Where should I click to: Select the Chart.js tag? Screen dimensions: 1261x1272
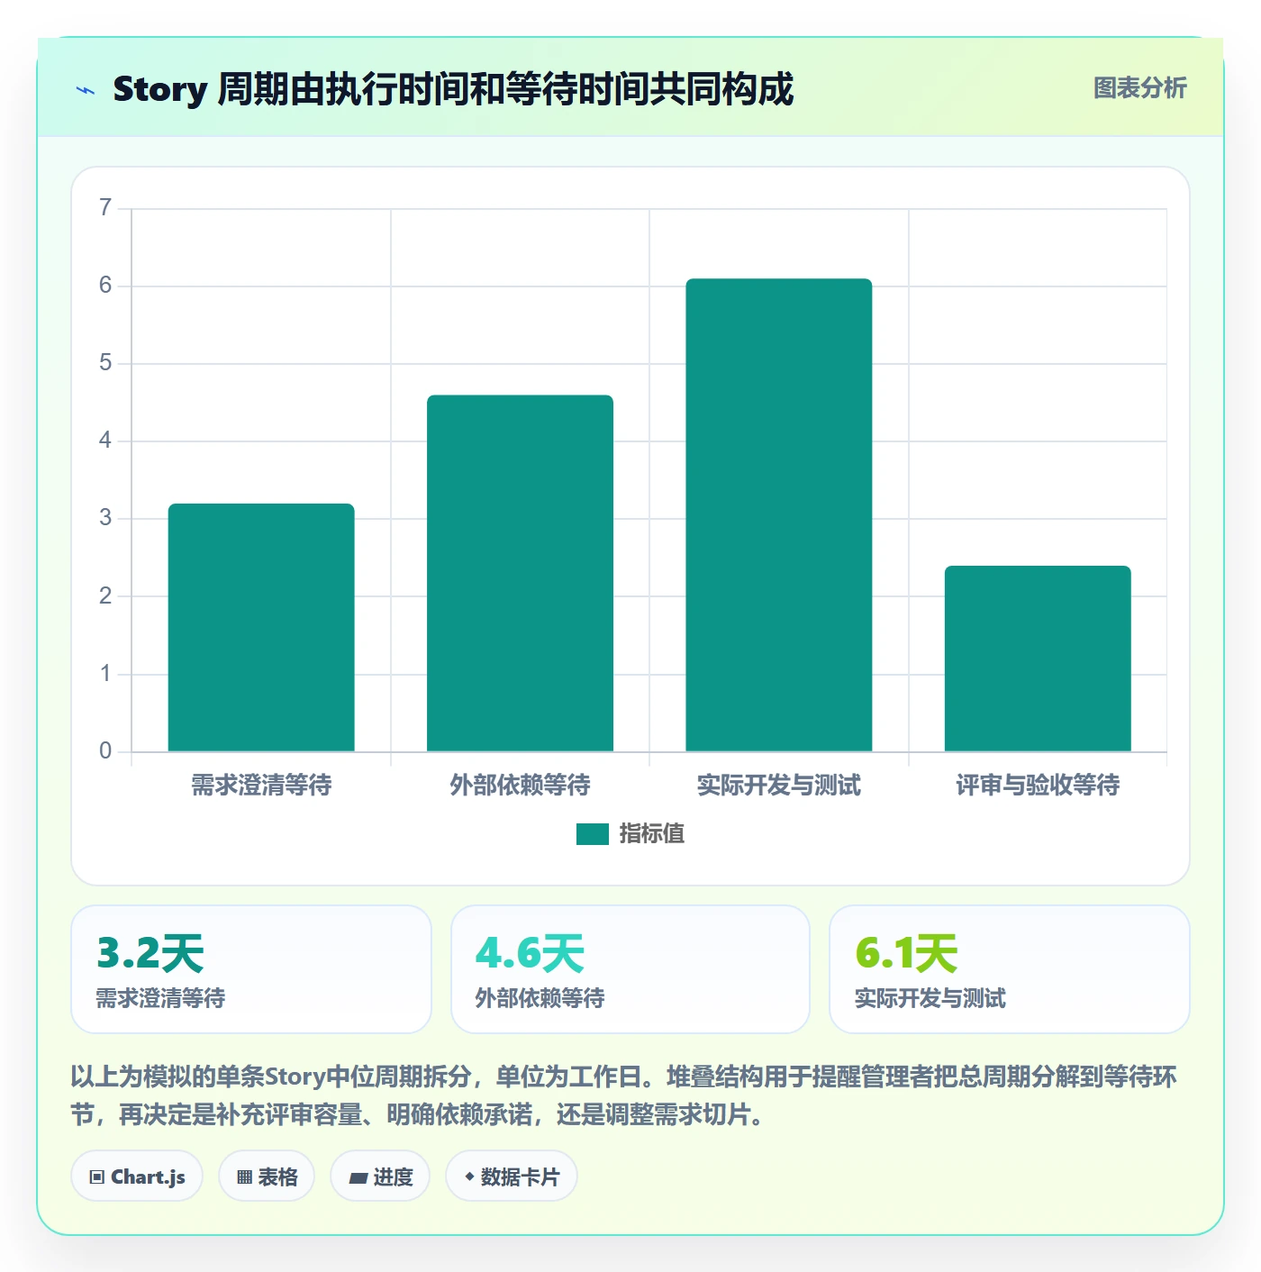137,1177
